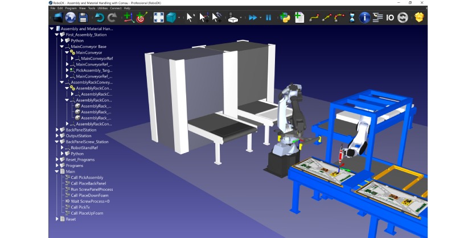Add a joint move instruction
This screenshot has width=476, height=238.
click(314, 18)
